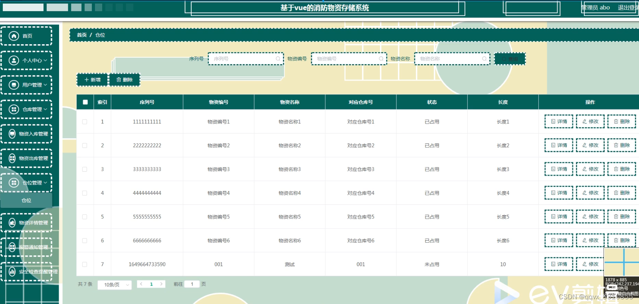This screenshot has width=639, height=304.
Task: Click the cell 对应仓库号3
Action: coord(361,169)
